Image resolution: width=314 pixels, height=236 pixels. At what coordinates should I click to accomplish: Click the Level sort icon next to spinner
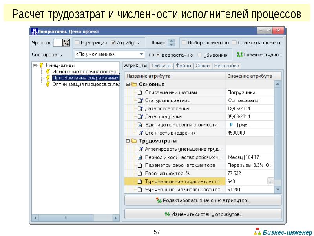[x=66, y=42]
